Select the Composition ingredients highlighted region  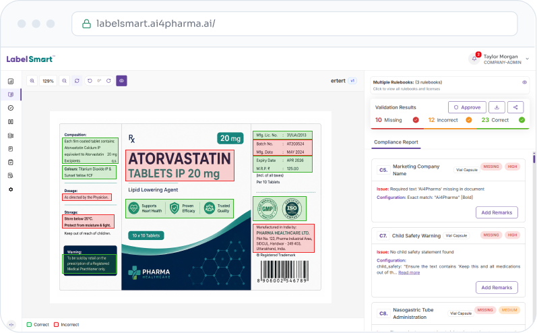coord(90,151)
